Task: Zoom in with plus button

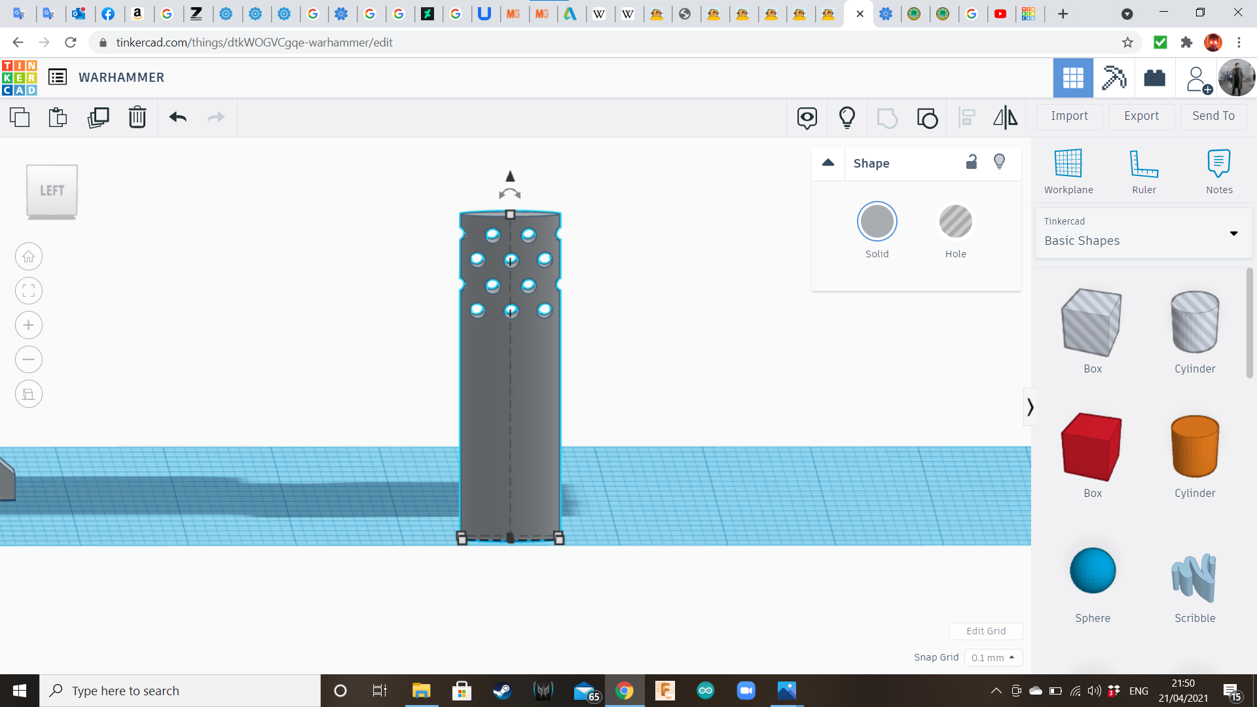Action: (x=29, y=325)
